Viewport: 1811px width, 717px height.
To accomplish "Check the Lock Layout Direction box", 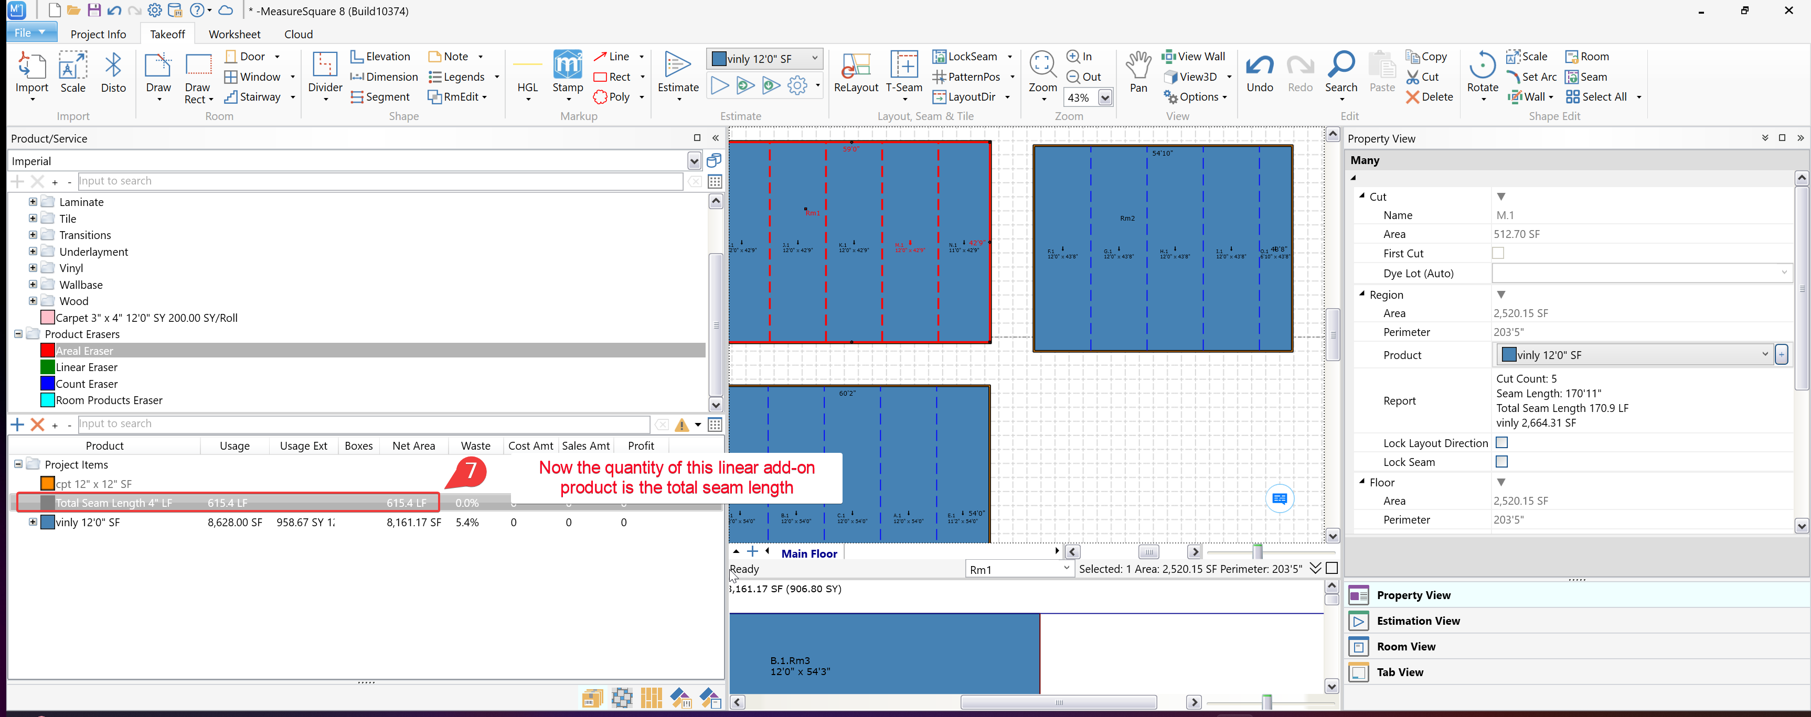I will [1501, 442].
